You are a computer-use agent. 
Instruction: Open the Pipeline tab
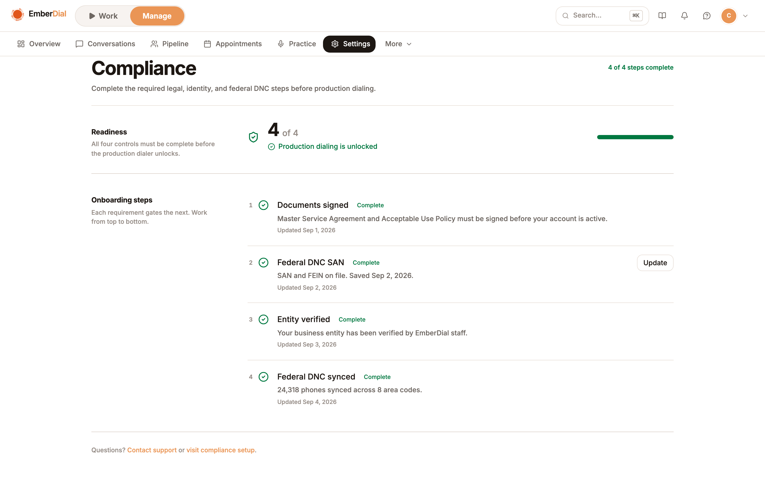(x=169, y=44)
